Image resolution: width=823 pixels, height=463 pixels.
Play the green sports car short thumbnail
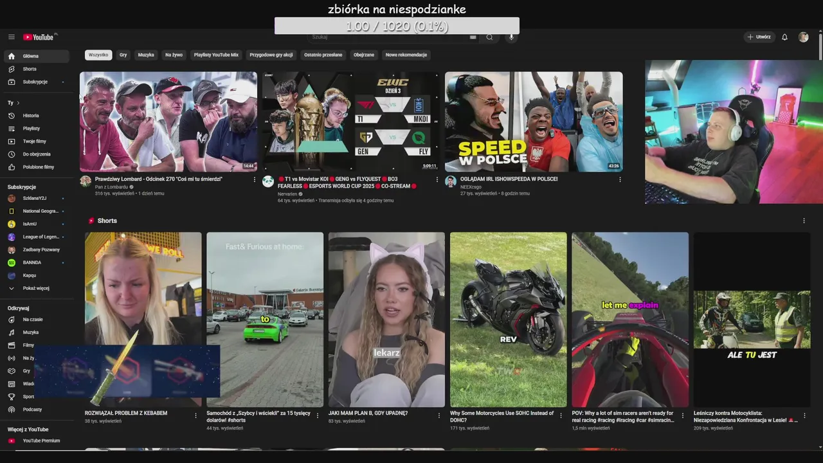point(265,320)
